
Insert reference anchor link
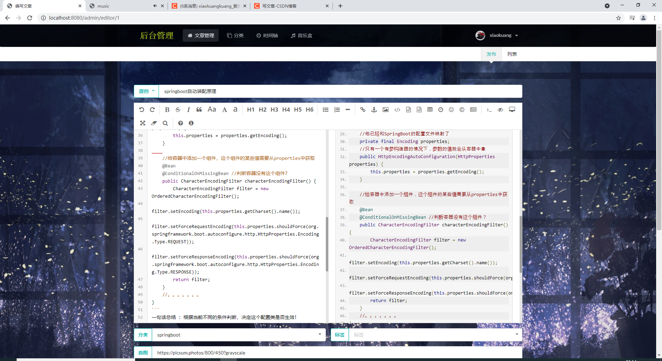[374, 110]
